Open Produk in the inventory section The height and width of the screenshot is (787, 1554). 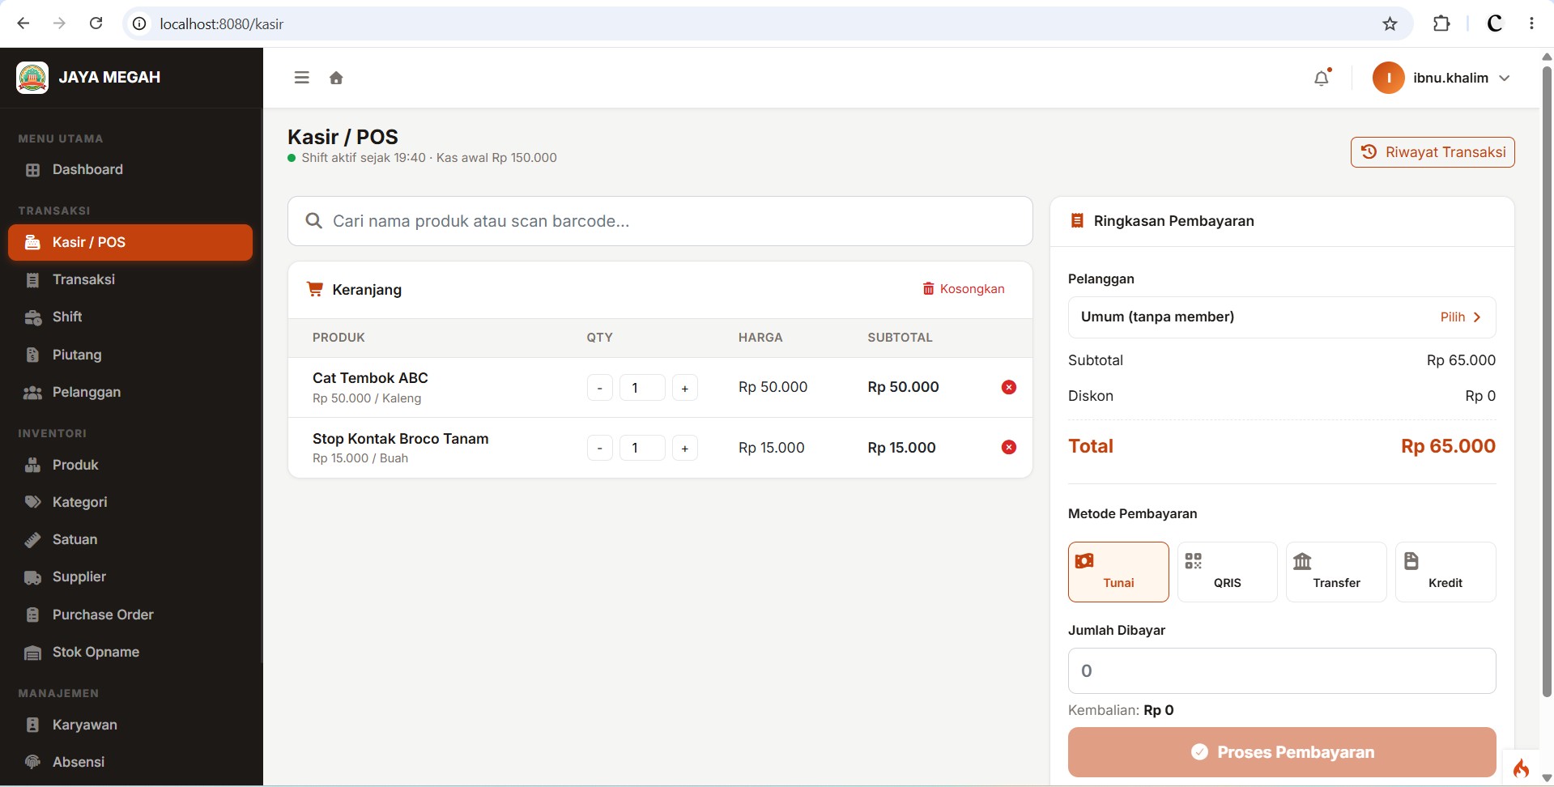130,465
